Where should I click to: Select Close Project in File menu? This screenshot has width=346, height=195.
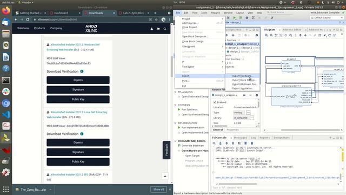(x=189, y=27)
